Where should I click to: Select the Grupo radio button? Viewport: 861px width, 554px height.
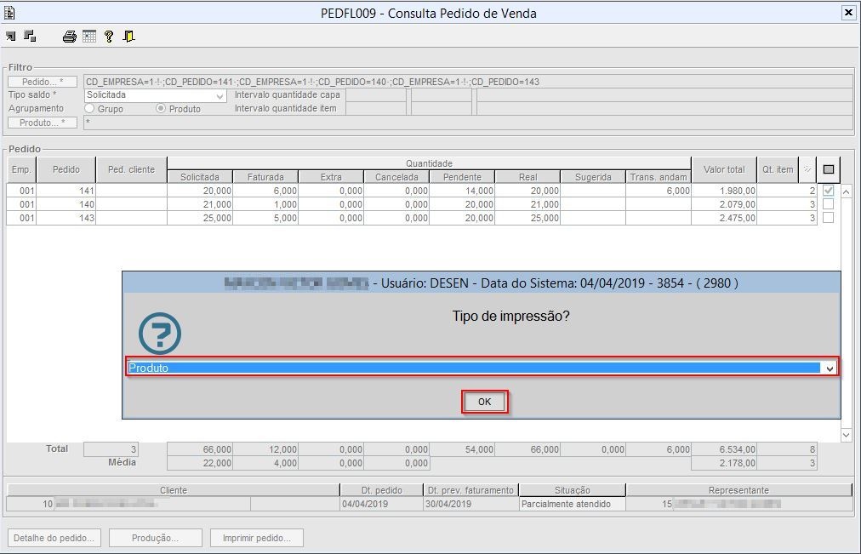pyautogui.click(x=89, y=109)
